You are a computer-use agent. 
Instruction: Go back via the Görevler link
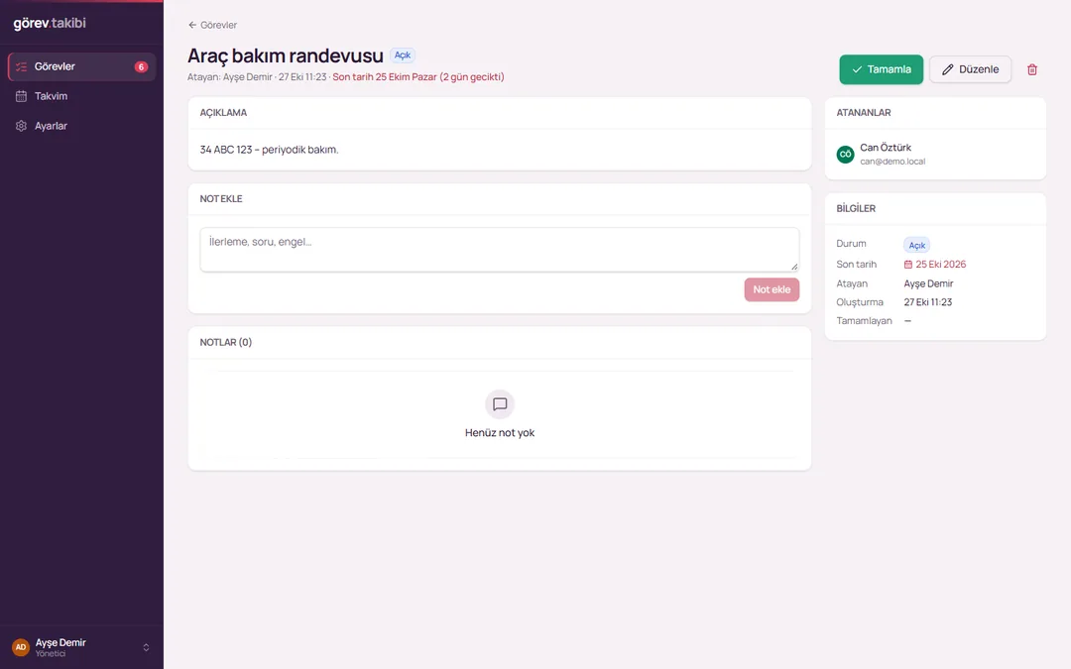click(212, 25)
